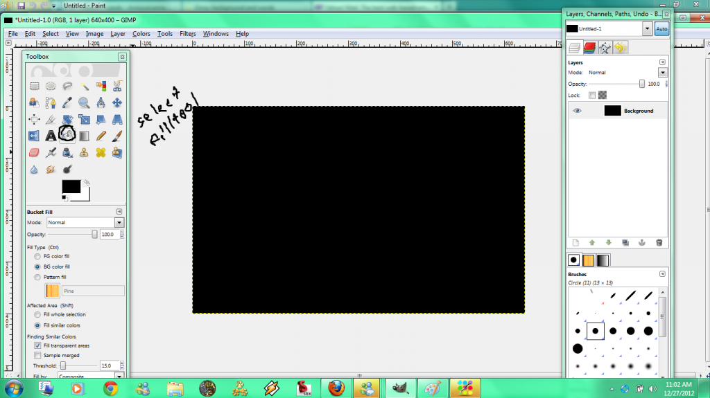This screenshot has height=398, width=710.
Task: Open the Colors menu
Action: (141, 34)
